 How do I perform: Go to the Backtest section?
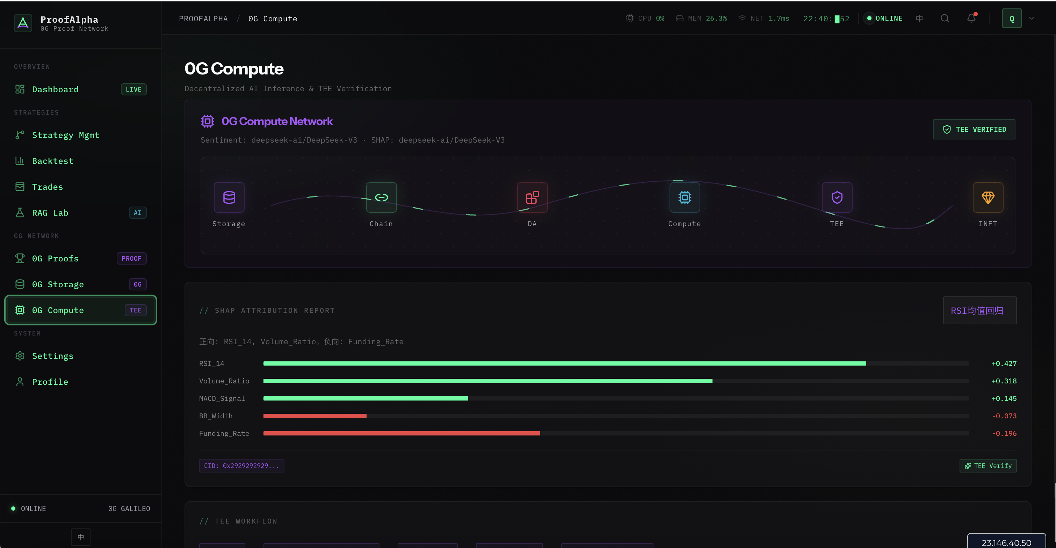pos(81,161)
